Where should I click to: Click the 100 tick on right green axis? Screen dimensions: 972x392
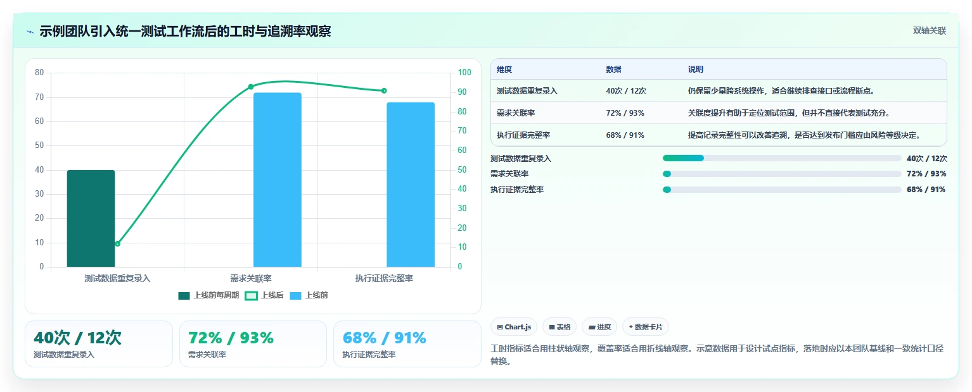pos(464,73)
